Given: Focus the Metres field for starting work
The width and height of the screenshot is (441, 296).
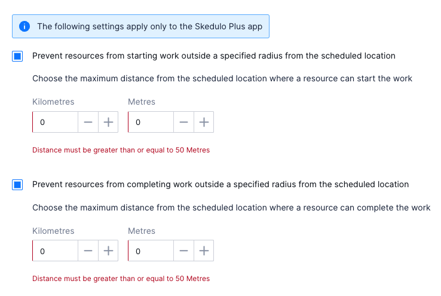Looking at the screenshot, I should tap(151, 123).
